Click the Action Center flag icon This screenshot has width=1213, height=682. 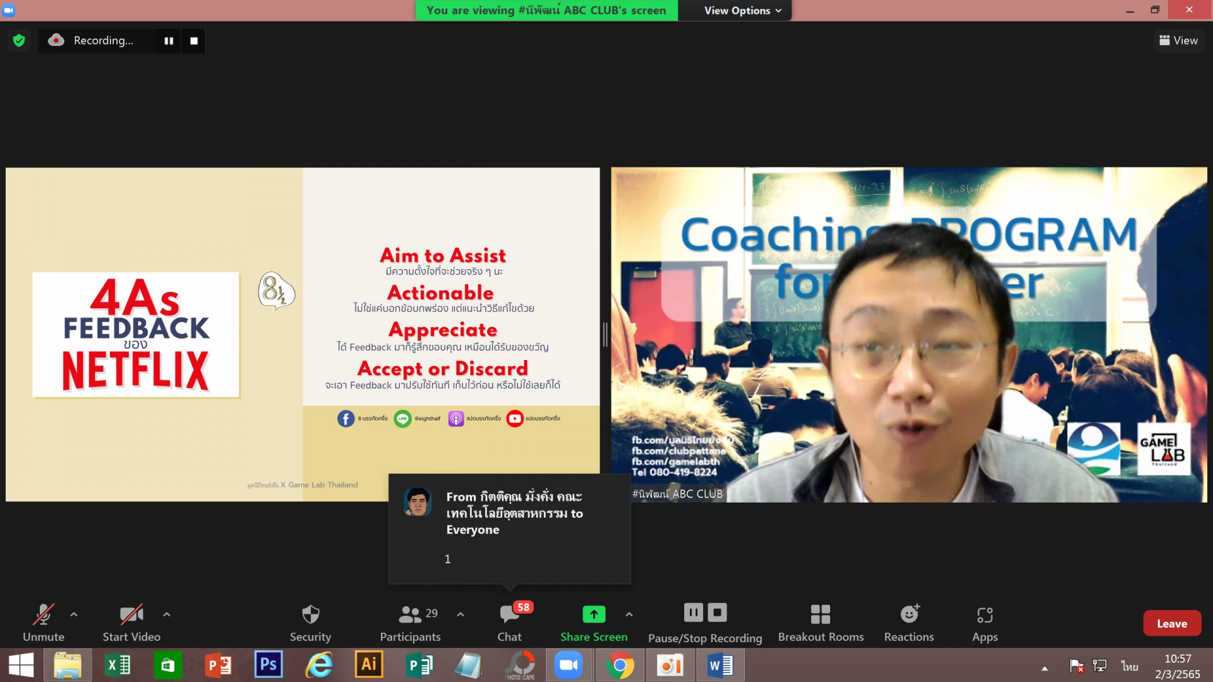click(1076, 666)
